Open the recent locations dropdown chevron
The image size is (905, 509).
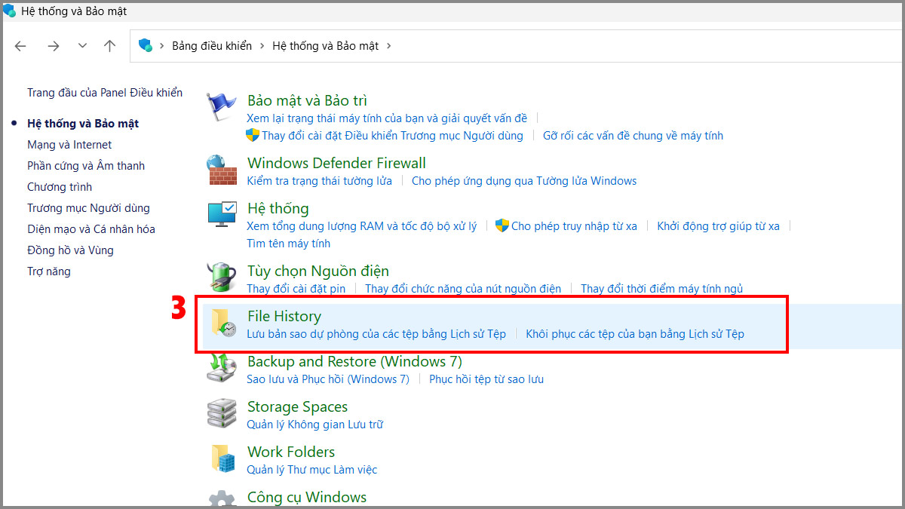[x=82, y=45]
